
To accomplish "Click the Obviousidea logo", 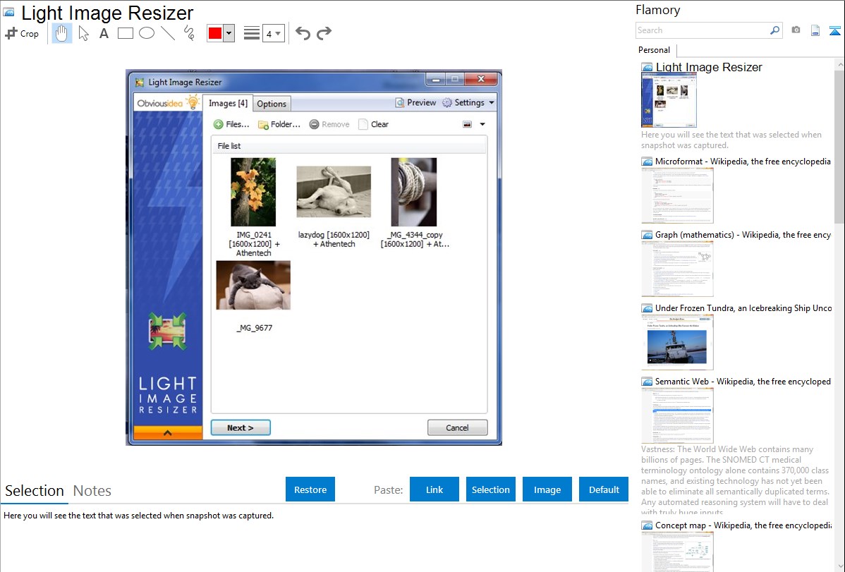I will coord(168,102).
